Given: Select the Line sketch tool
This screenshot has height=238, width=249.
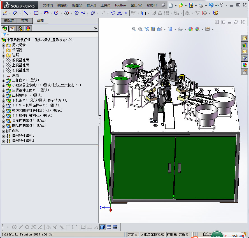Looking at the screenshot, I should coord(26,13).
